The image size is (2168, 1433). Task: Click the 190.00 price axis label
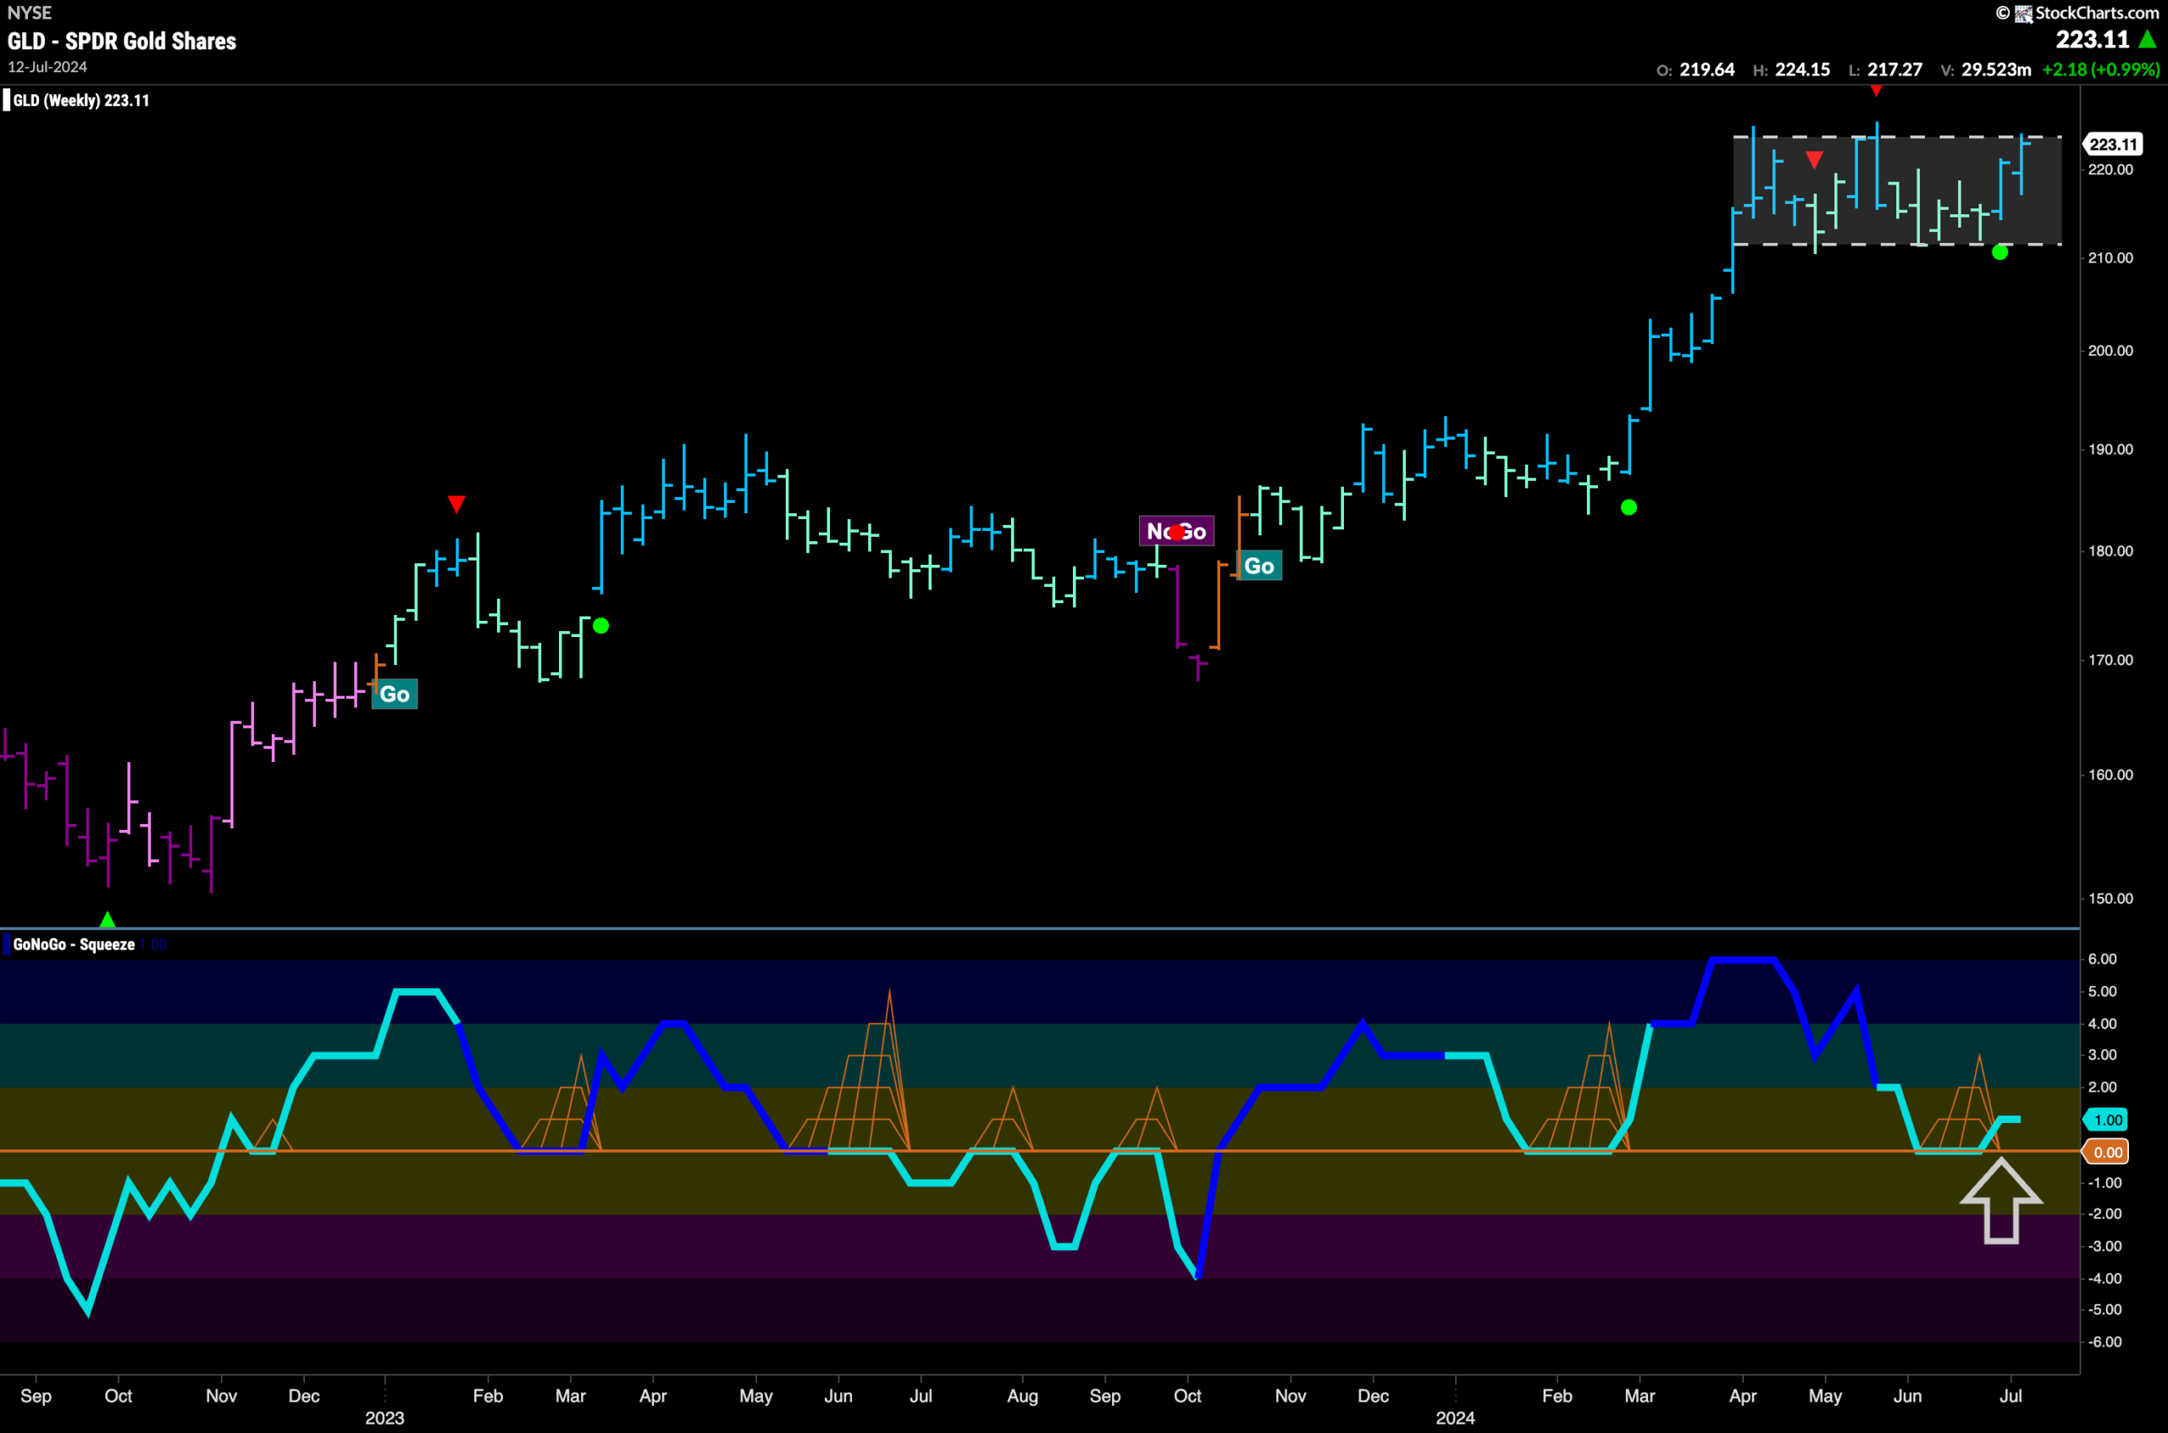tap(2110, 450)
